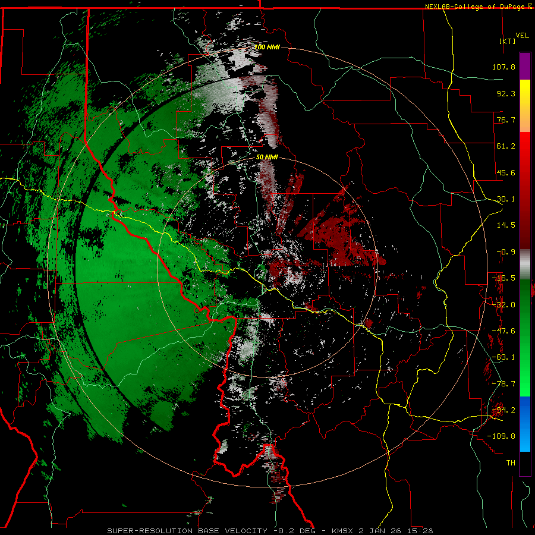
Task: Pick the black TH segment of color bar
Action: (x=525, y=464)
